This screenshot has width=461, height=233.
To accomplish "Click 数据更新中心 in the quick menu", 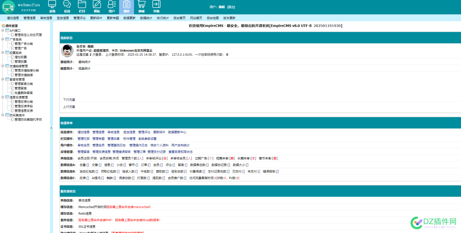I will (177, 132).
